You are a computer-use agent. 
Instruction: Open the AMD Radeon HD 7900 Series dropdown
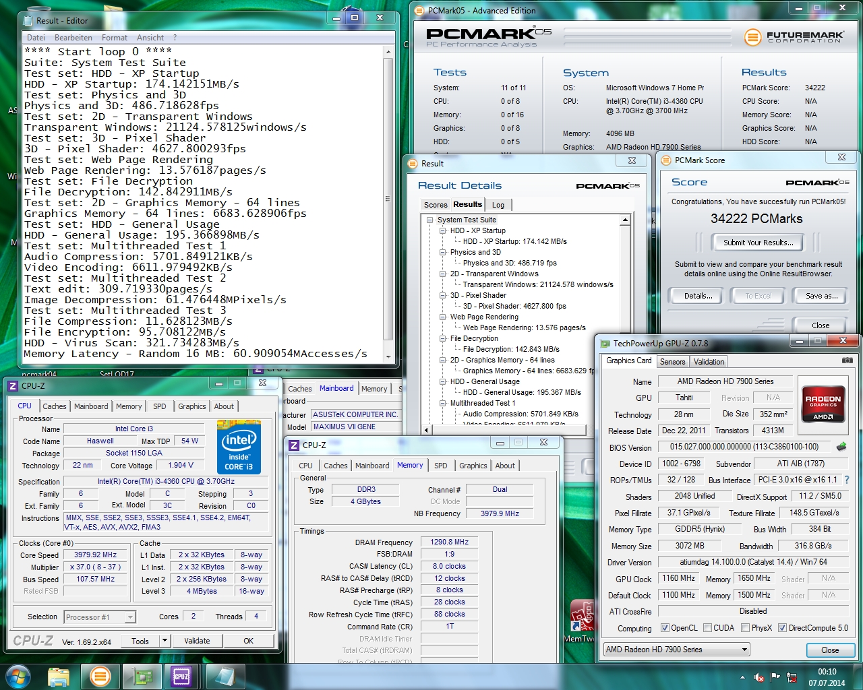[x=676, y=650]
